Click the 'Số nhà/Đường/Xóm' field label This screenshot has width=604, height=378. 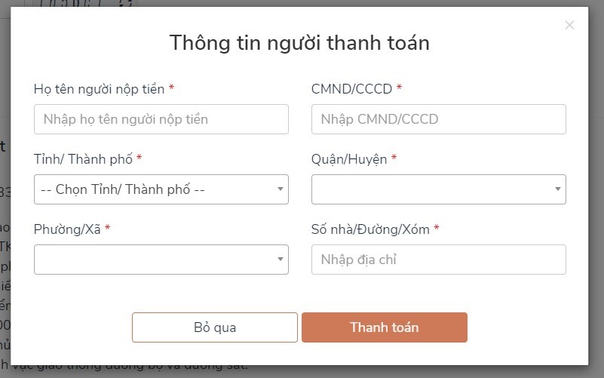[370, 229]
